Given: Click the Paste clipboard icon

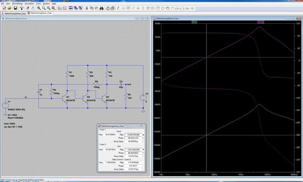Looking at the screenshot, I should [x=96, y=8].
